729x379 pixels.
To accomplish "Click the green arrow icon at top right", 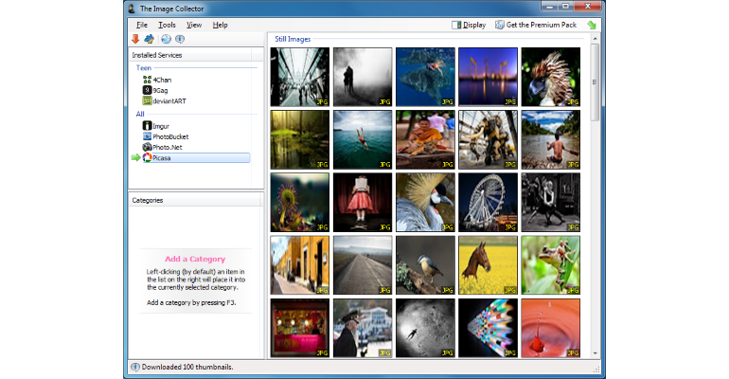I will [x=592, y=25].
